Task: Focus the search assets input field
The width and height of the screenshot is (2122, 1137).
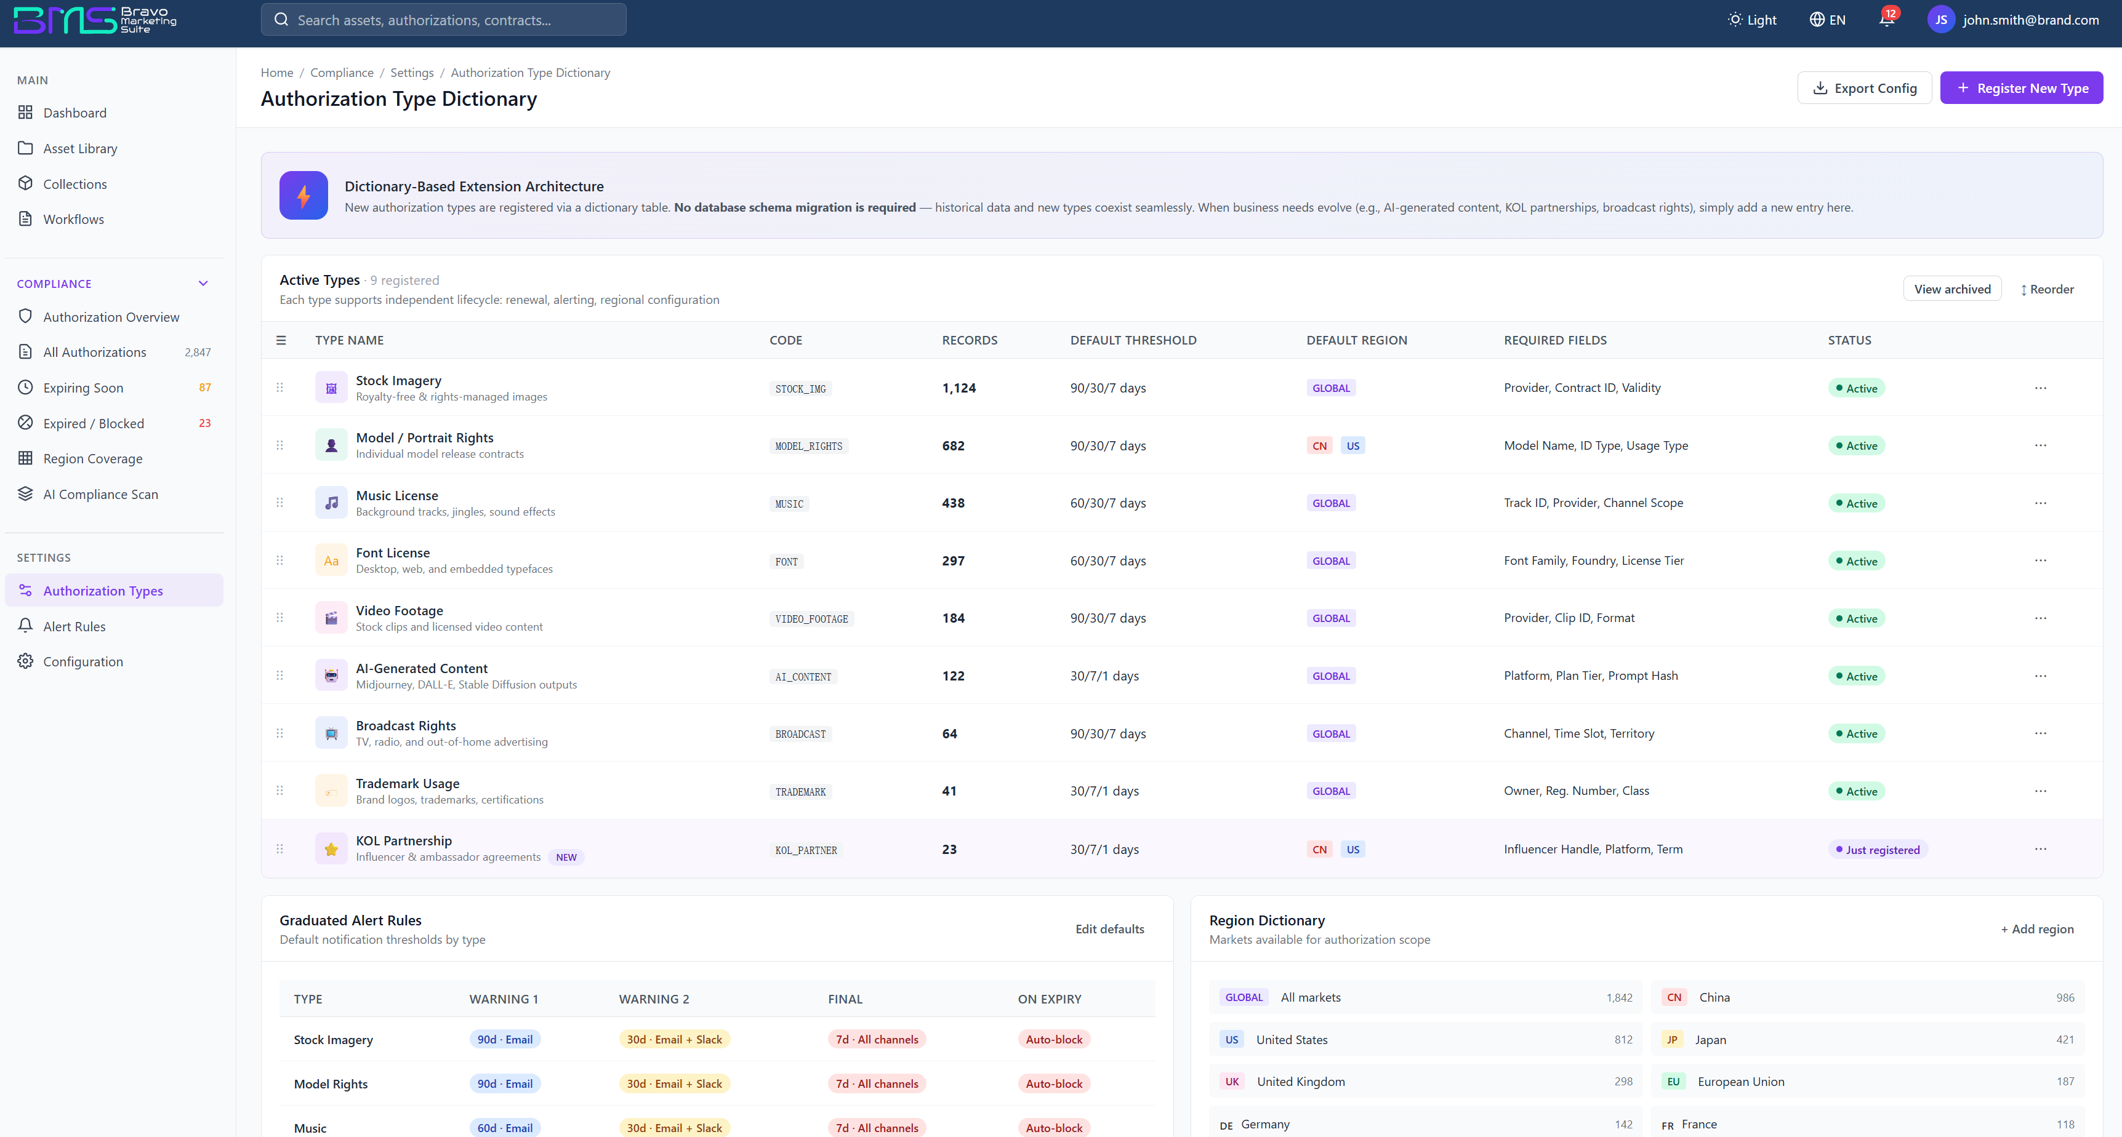Action: coord(444,20)
